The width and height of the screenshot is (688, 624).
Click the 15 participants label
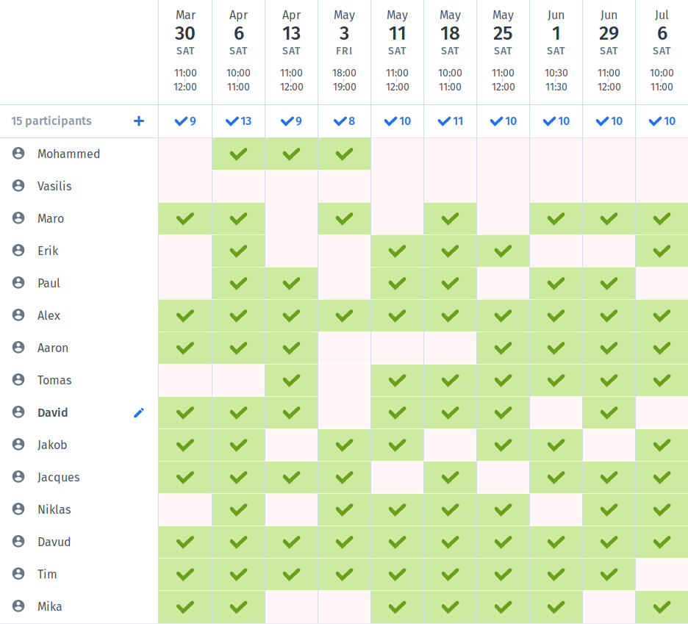(x=51, y=121)
